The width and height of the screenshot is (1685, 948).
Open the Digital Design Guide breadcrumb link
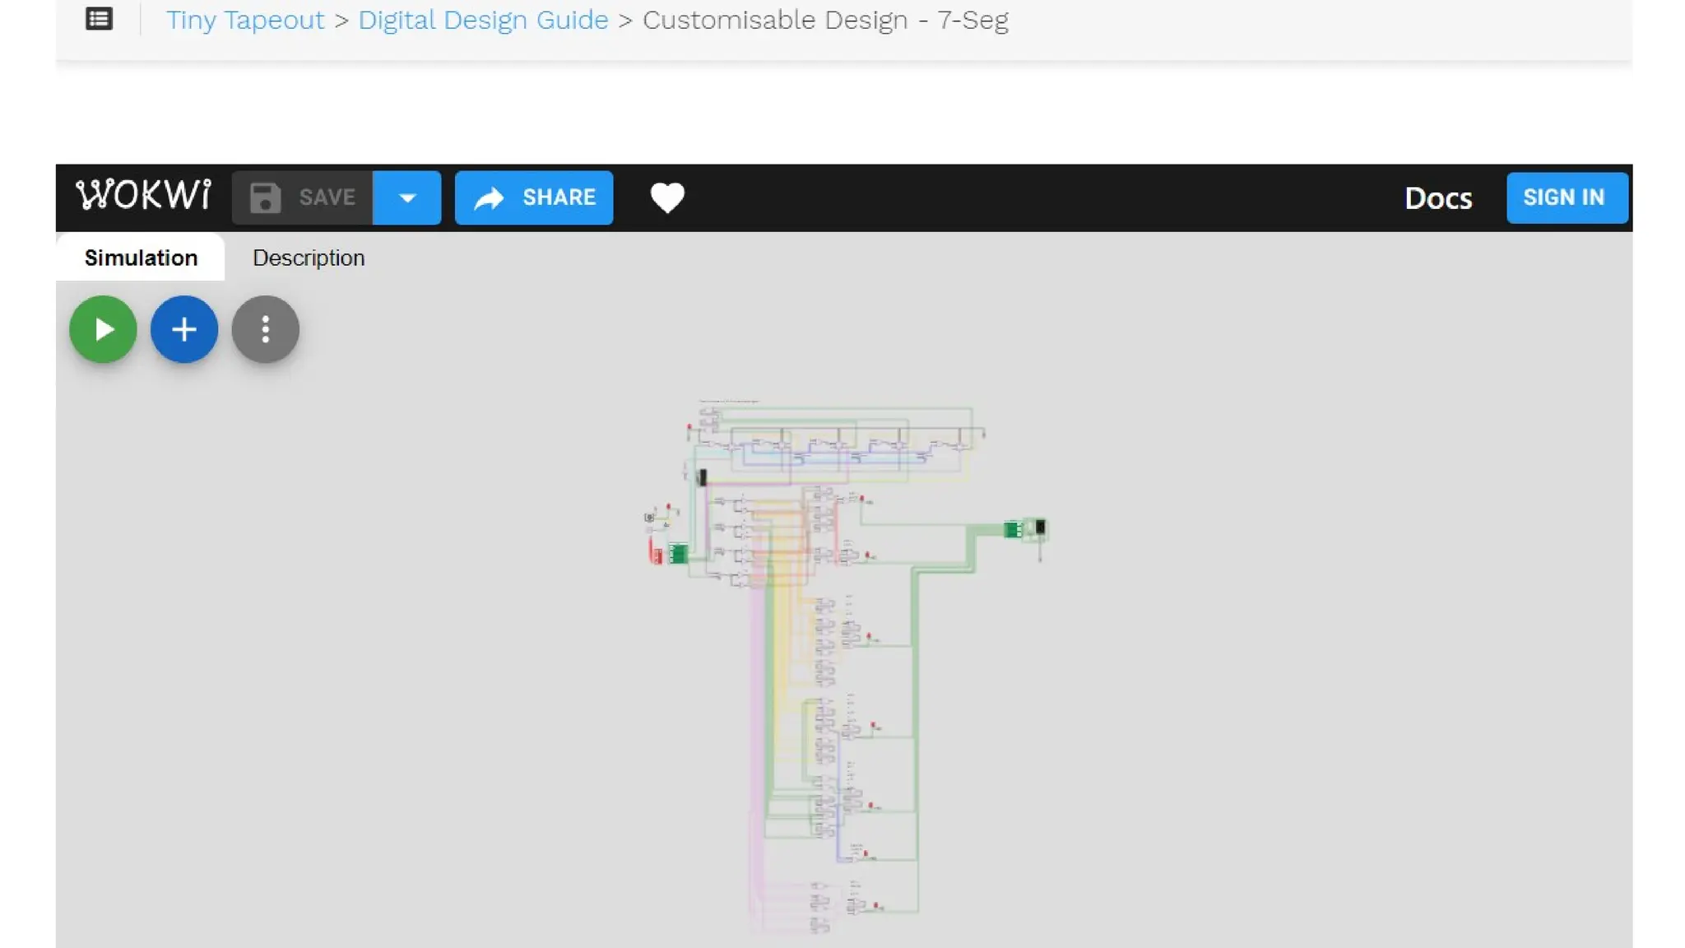coord(483,20)
